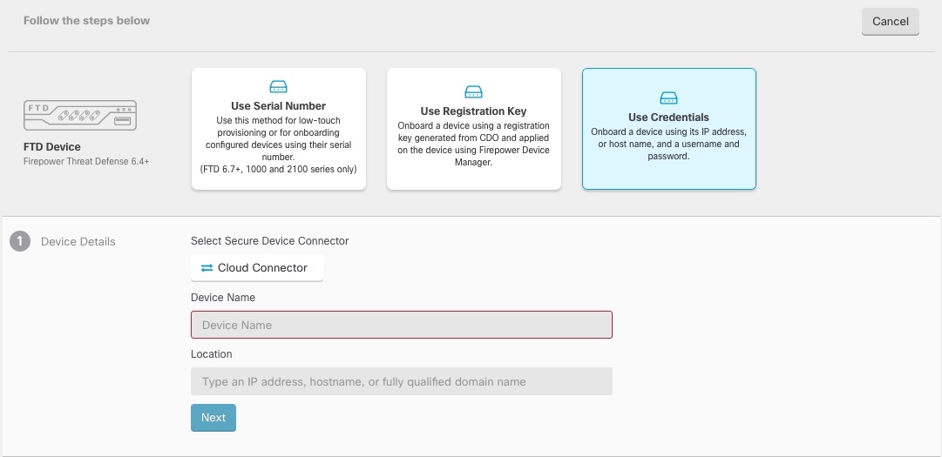Click the credentials onboarding description text
Screen dimensions: 942x457
point(668,144)
